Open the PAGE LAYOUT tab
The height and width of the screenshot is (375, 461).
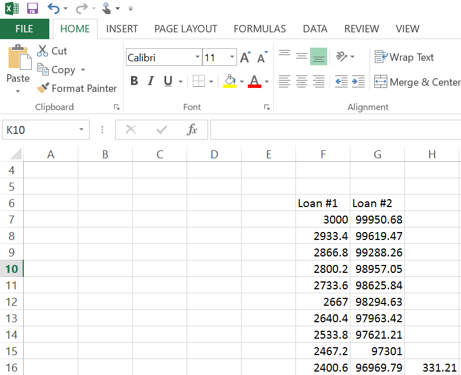(185, 29)
